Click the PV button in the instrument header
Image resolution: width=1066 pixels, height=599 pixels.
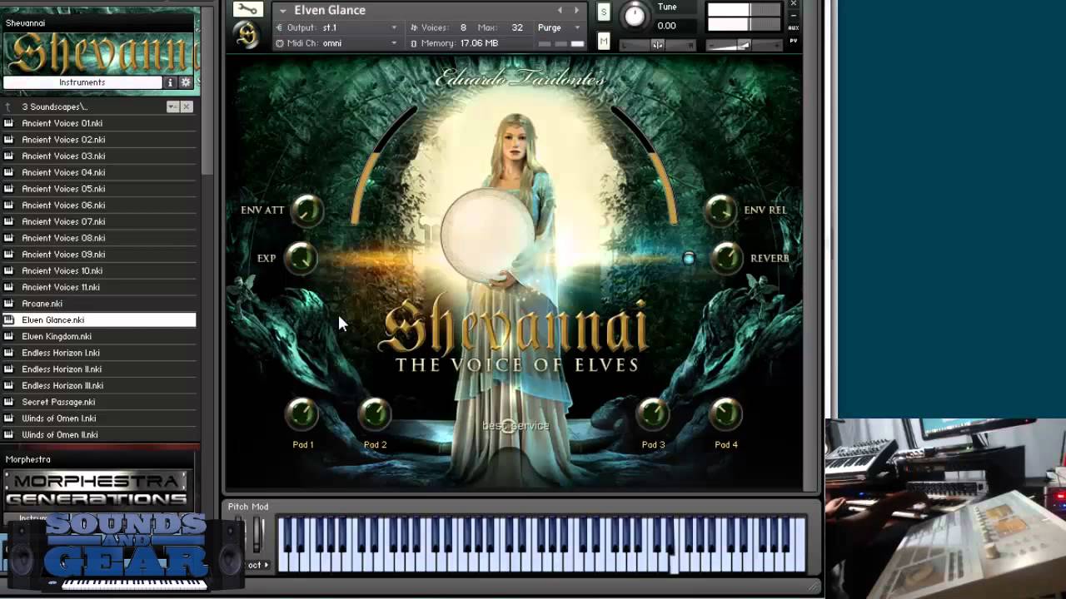click(x=794, y=40)
